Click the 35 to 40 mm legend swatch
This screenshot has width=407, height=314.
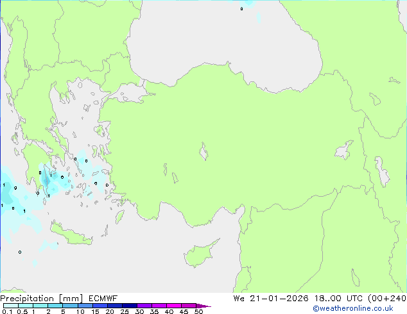[x=159, y=306]
